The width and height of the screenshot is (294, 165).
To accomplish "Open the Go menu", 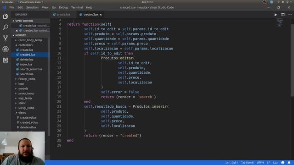I will click(x=54, y=7).
